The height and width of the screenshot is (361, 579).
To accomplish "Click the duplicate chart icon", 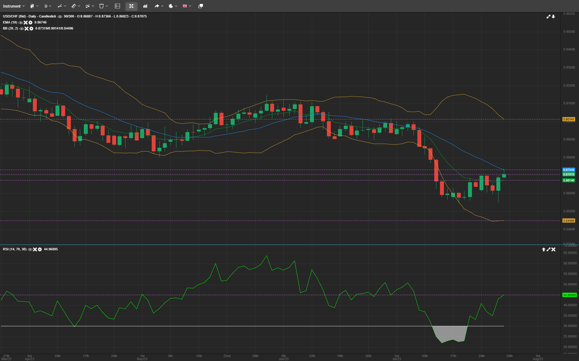I will 200,6.
